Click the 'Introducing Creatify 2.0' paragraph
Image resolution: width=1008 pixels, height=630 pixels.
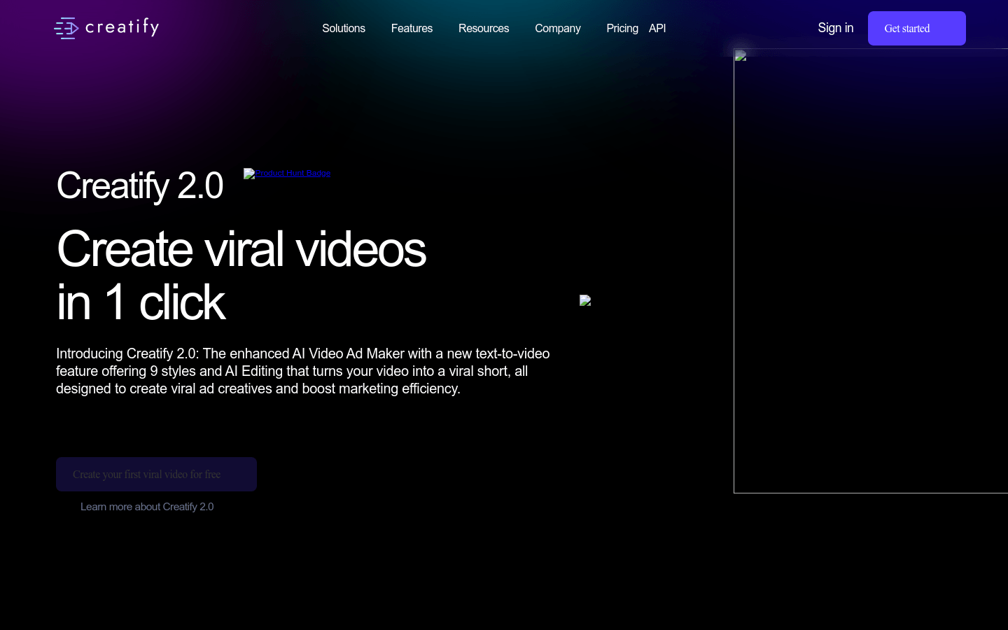tap(303, 371)
